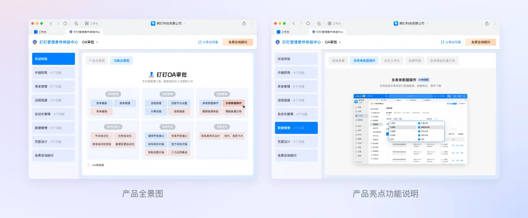Viewport: 528px width, 218px height.
Task: Open the vertical dots menu in the right window
Action: [x=495, y=23]
